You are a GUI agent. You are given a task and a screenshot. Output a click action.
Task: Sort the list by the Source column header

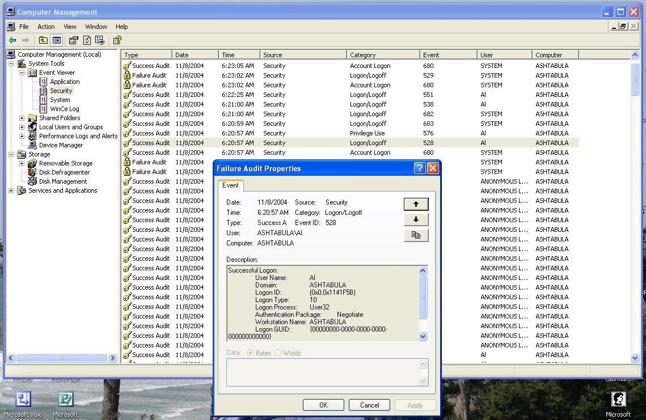pos(303,55)
